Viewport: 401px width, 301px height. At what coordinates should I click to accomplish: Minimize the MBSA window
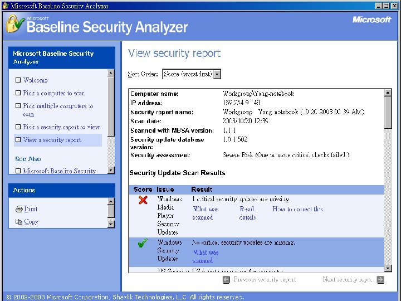tap(379, 6)
